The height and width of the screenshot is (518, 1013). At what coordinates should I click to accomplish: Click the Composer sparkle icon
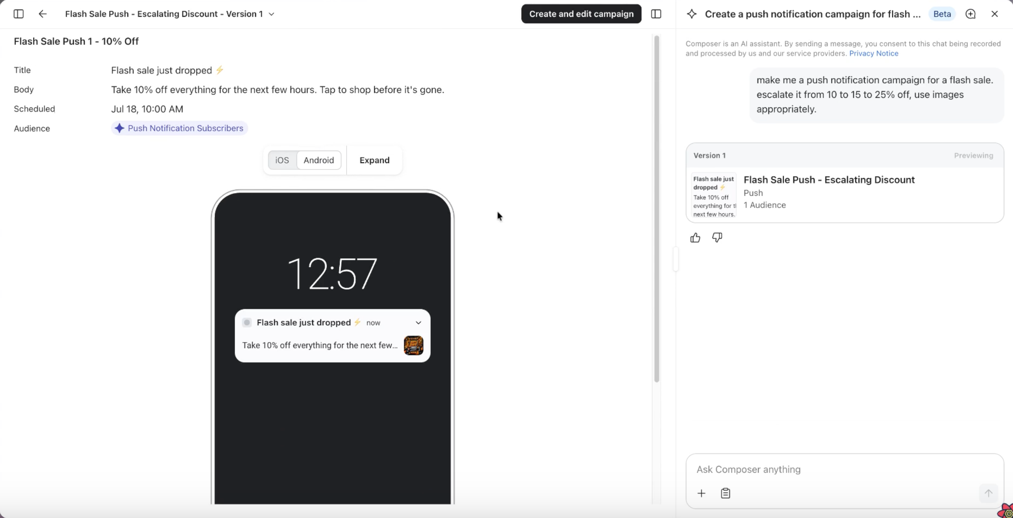coord(692,14)
